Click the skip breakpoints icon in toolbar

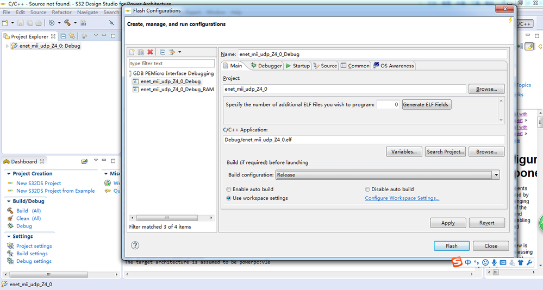pyautogui.click(x=111, y=23)
